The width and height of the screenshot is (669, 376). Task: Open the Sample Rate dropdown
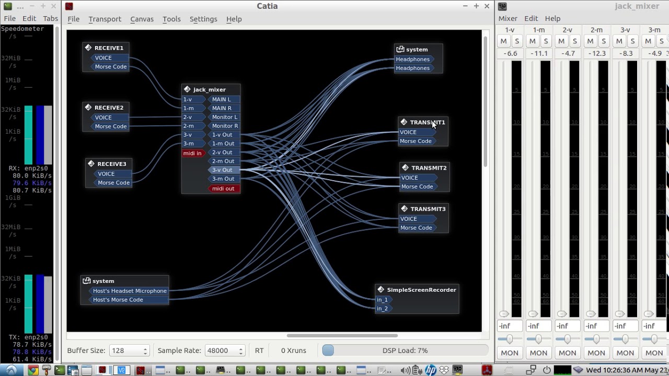[x=224, y=350]
